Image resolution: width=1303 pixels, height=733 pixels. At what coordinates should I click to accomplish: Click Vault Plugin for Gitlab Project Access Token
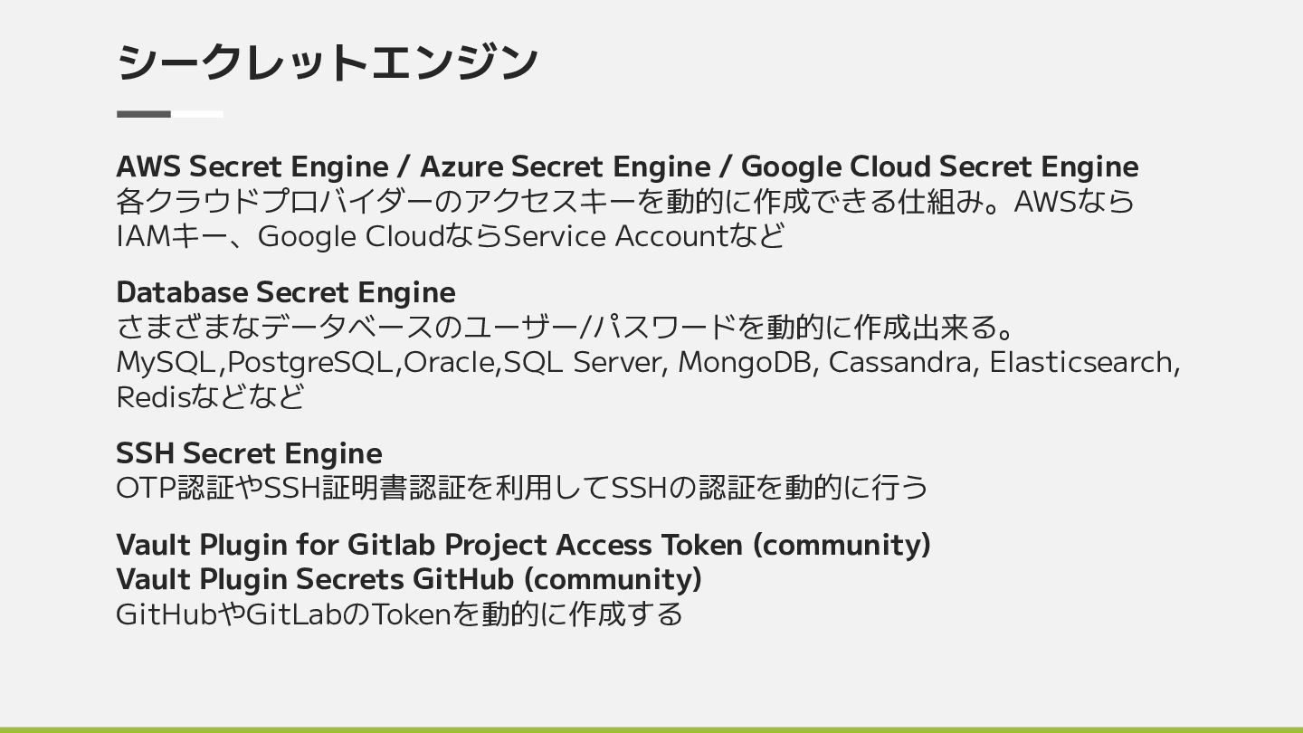[522, 545]
